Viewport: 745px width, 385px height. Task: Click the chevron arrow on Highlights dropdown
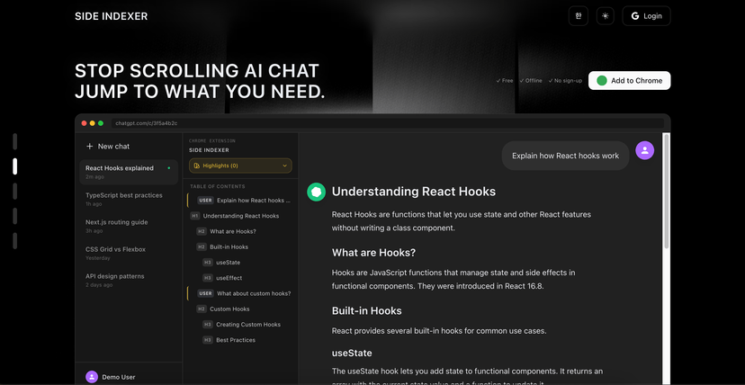point(285,166)
